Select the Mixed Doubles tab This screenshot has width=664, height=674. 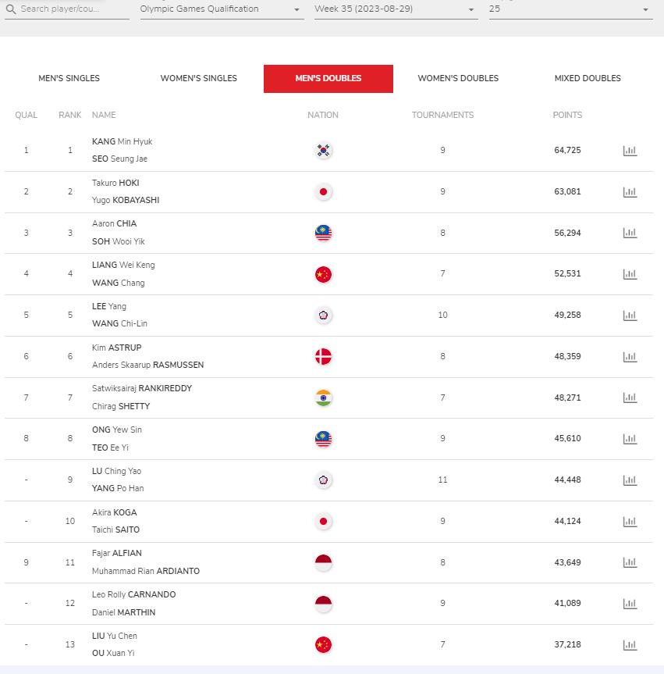pos(588,78)
